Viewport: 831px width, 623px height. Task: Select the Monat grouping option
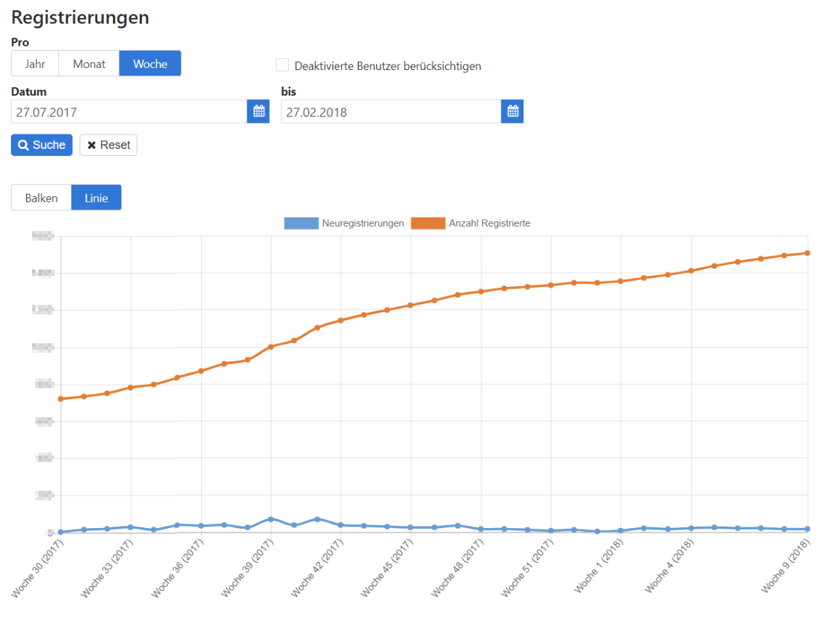tap(89, 64)
